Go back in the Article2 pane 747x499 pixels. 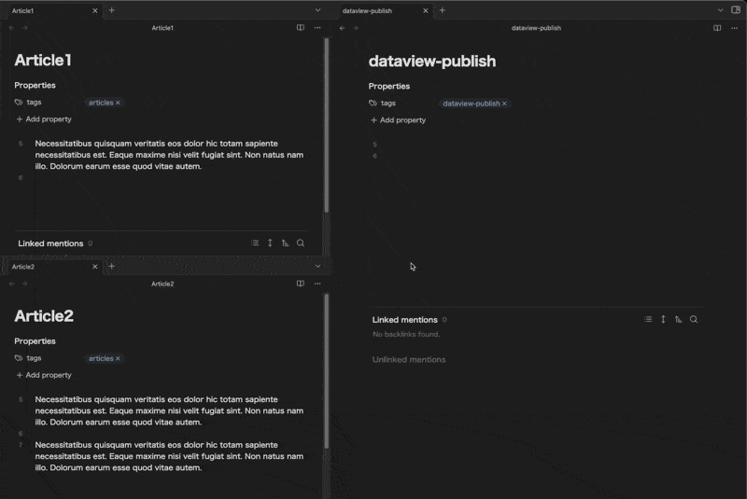pos(11,284)
